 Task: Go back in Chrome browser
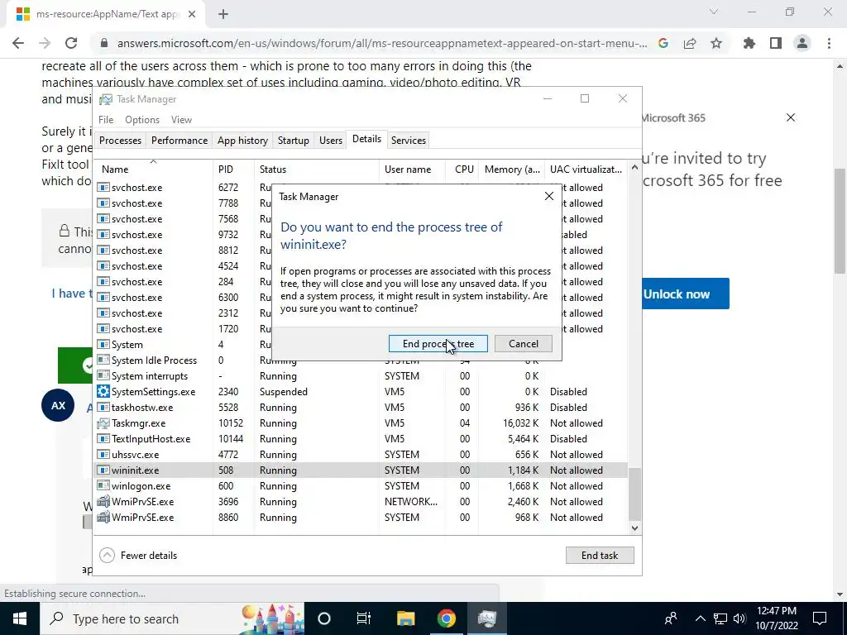pyautogui.click(x=18, y=43)
